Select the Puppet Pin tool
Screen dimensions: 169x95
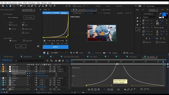tap(54, 6)
